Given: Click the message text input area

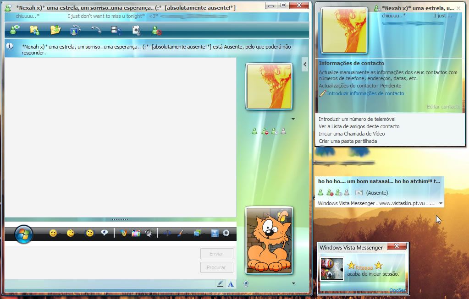Looking at the screenshot, I should (x=102, y=262).
